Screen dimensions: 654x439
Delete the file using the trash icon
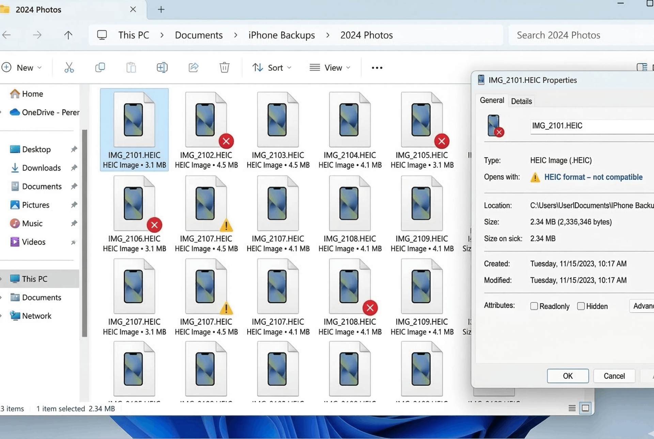(x=224, y=67)
